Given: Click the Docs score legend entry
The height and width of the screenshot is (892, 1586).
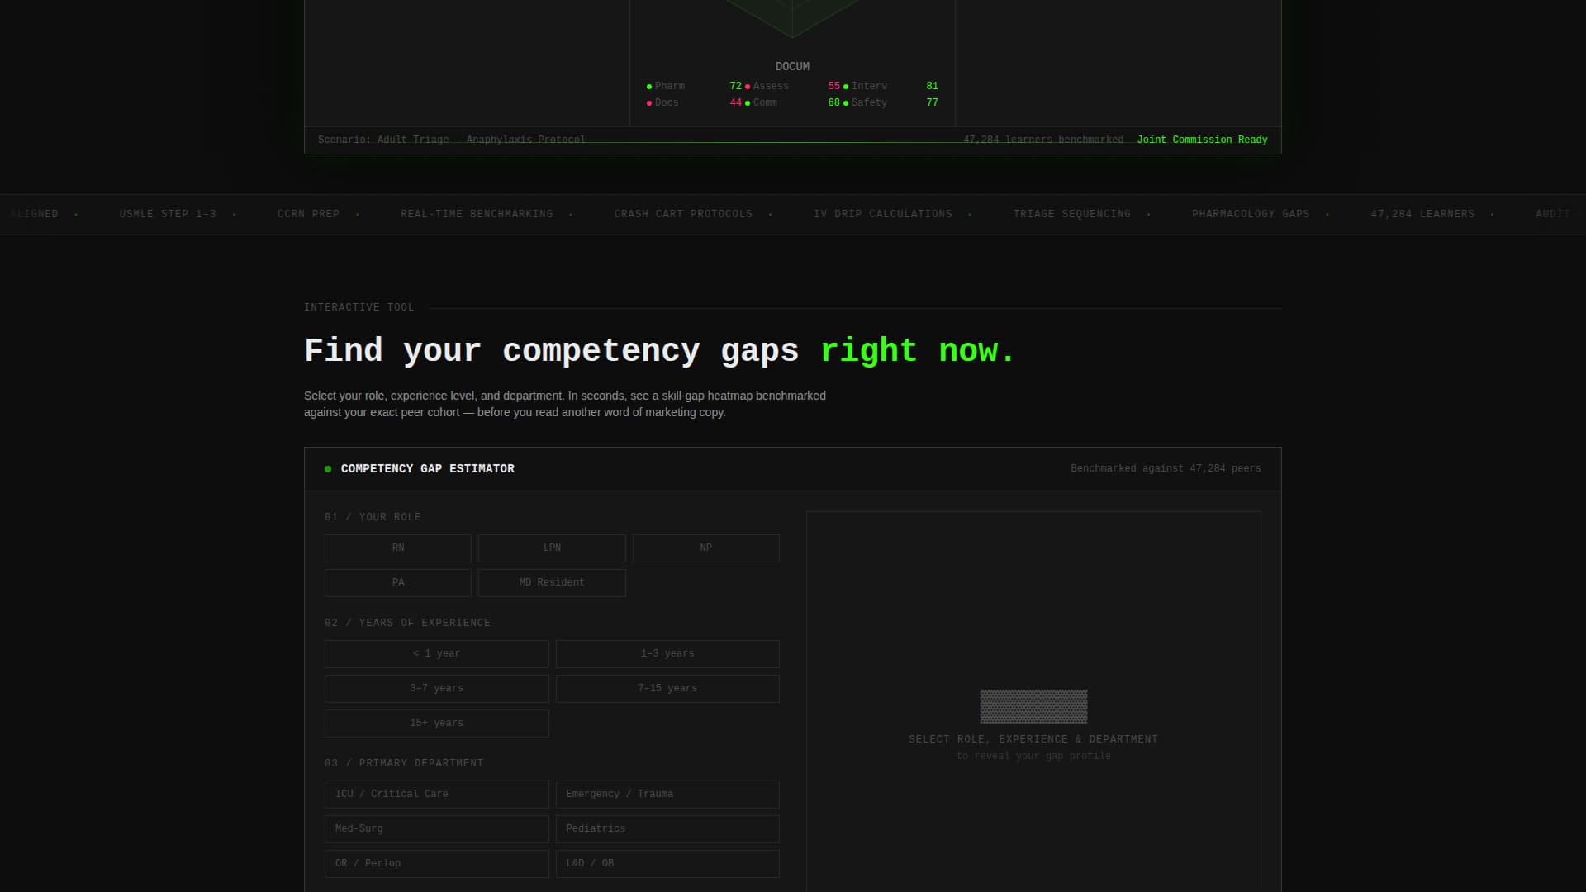Looking at the screenshot, I should coord(694,102).
